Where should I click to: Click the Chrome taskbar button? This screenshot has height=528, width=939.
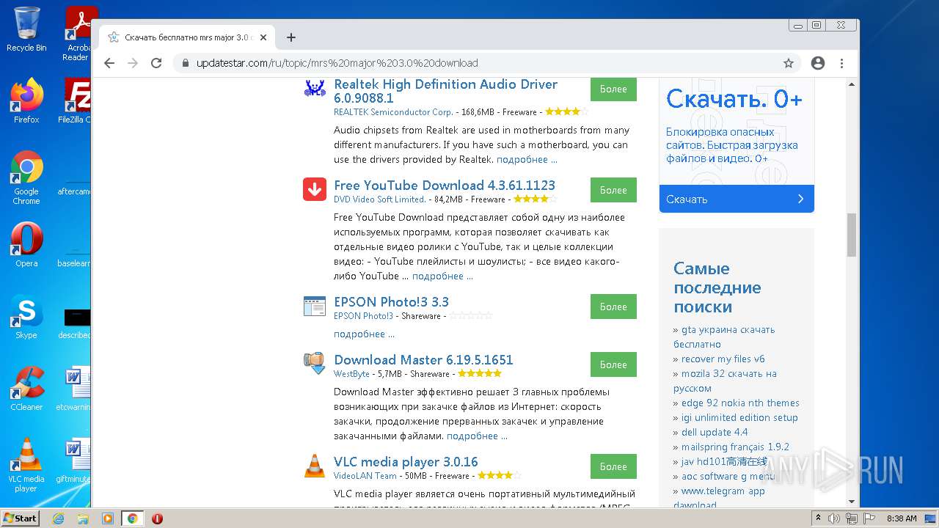coord(132,518)
